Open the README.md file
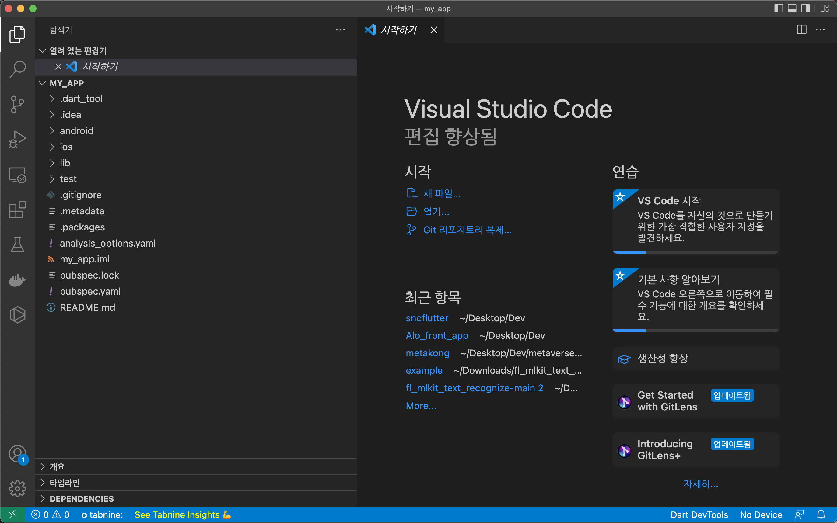 coord(196,307)
